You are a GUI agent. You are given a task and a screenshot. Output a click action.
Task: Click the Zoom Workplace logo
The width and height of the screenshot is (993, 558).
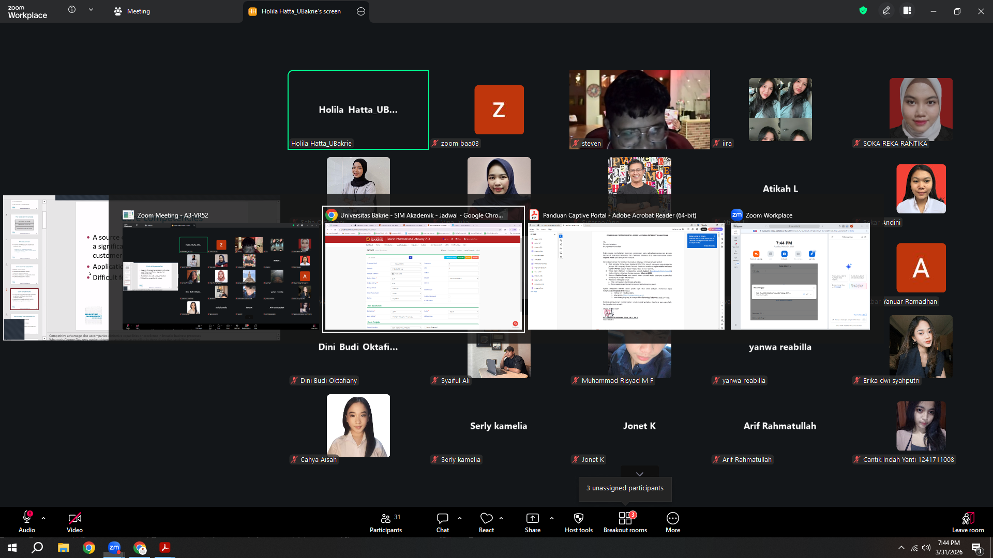[x=27, y=11]
